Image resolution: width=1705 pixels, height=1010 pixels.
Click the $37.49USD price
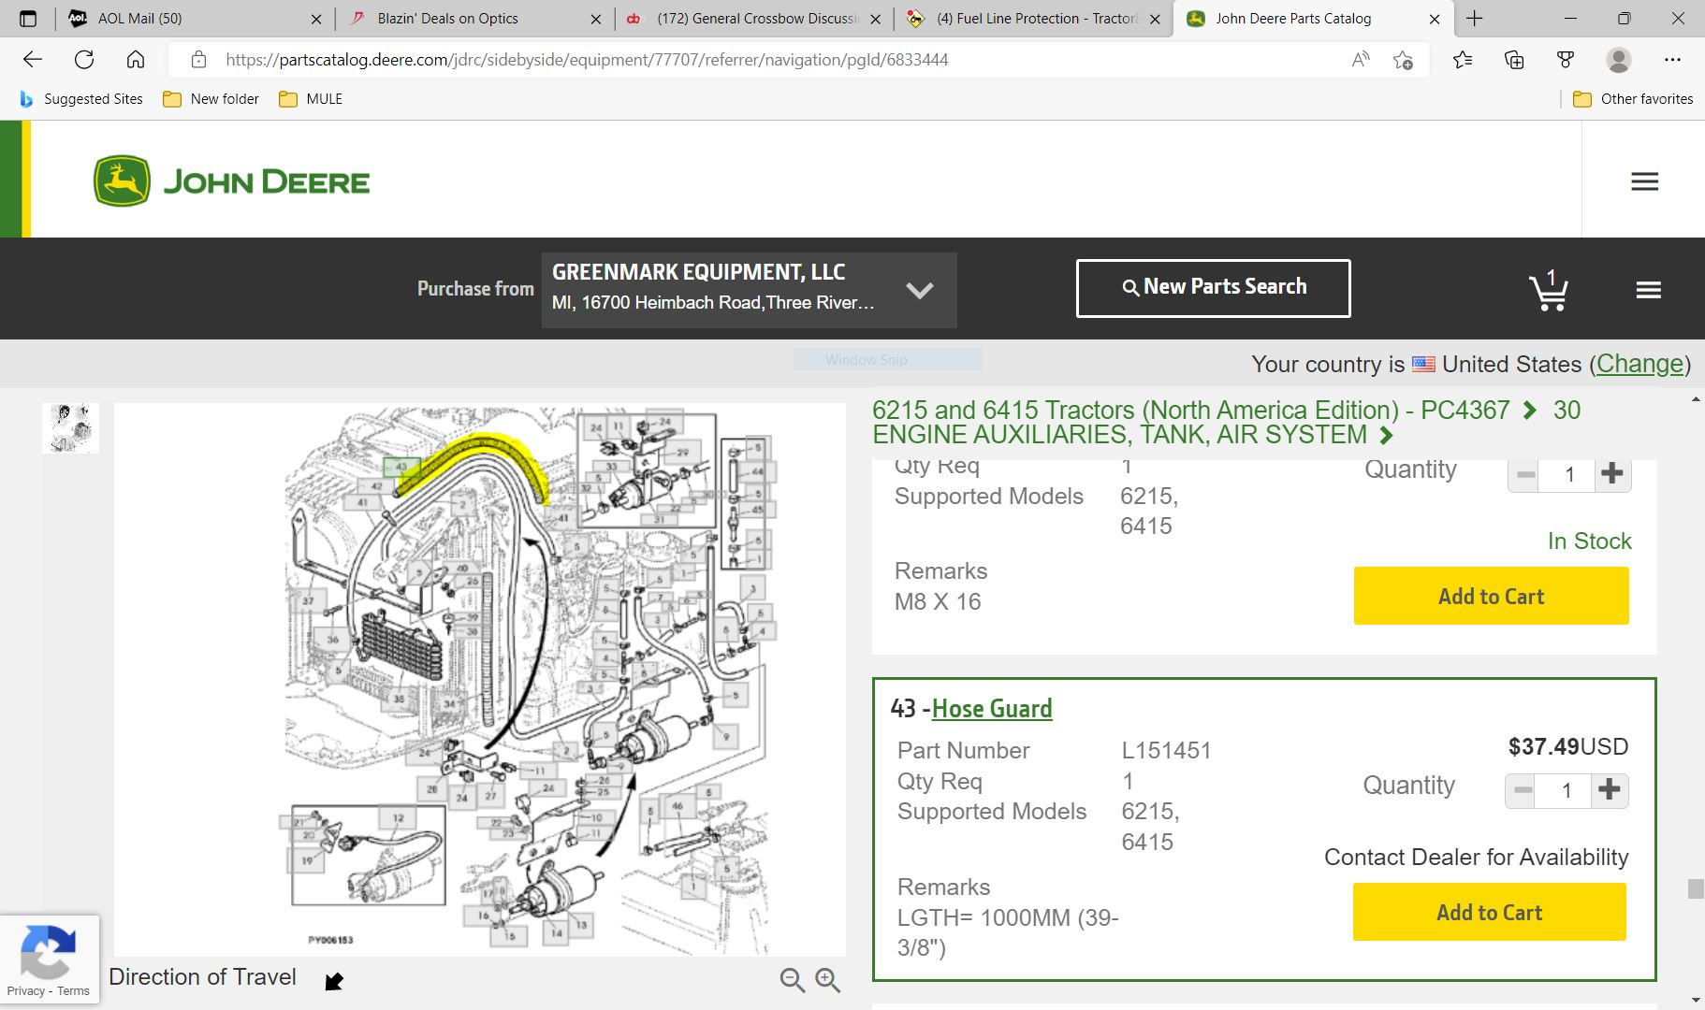pyautogui.click(x=1568, y=746)
